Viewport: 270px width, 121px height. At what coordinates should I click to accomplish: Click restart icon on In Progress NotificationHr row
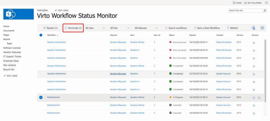(254, 98)
